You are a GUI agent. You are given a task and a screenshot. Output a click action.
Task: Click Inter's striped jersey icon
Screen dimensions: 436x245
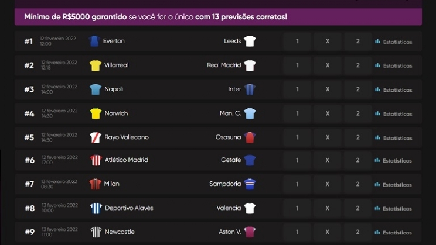point(250,89)
